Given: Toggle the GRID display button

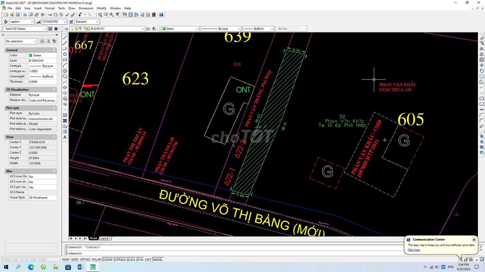Looking at the screenshot, I should (x=74, y=260).
